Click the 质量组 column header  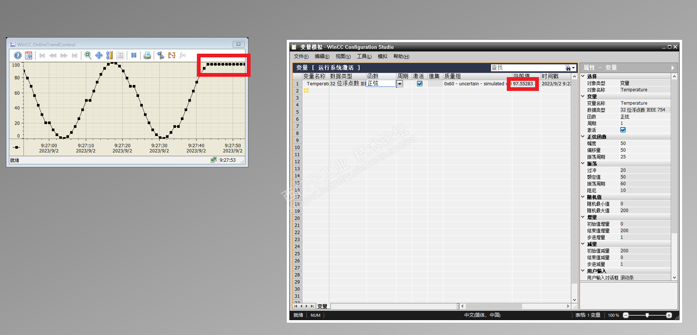[477, 76]
